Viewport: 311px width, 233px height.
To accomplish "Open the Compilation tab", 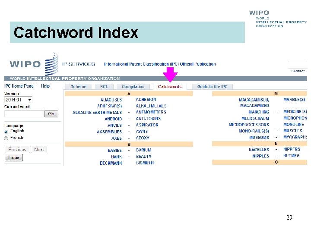I will [133, 87].
